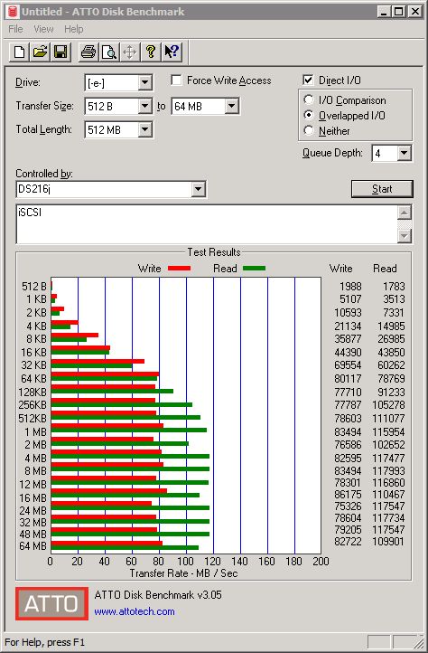
Task: Click the application icon in title bar
Action: click(x=14, y=11)
